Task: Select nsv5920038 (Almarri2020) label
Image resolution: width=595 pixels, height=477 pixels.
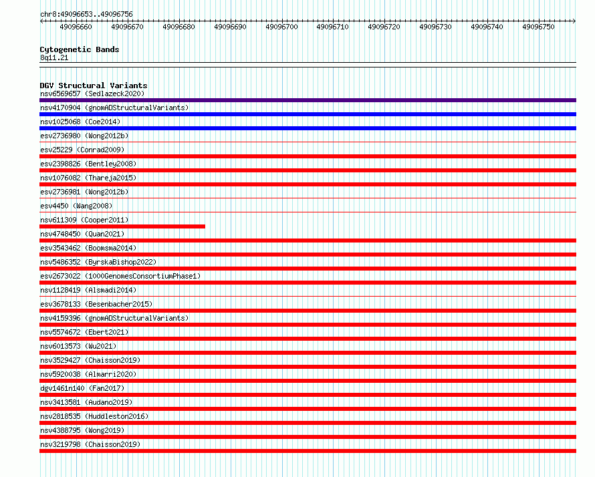Action: pos(88,374)
